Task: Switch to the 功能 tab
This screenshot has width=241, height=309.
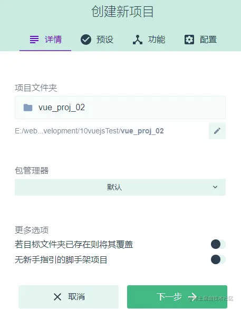Action: pos(149,40)
